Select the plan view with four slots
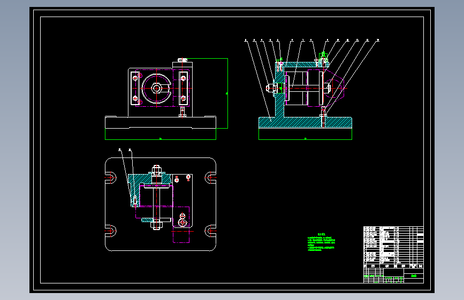The width and height of the screenshot is (464, 300). pos(161,204)
